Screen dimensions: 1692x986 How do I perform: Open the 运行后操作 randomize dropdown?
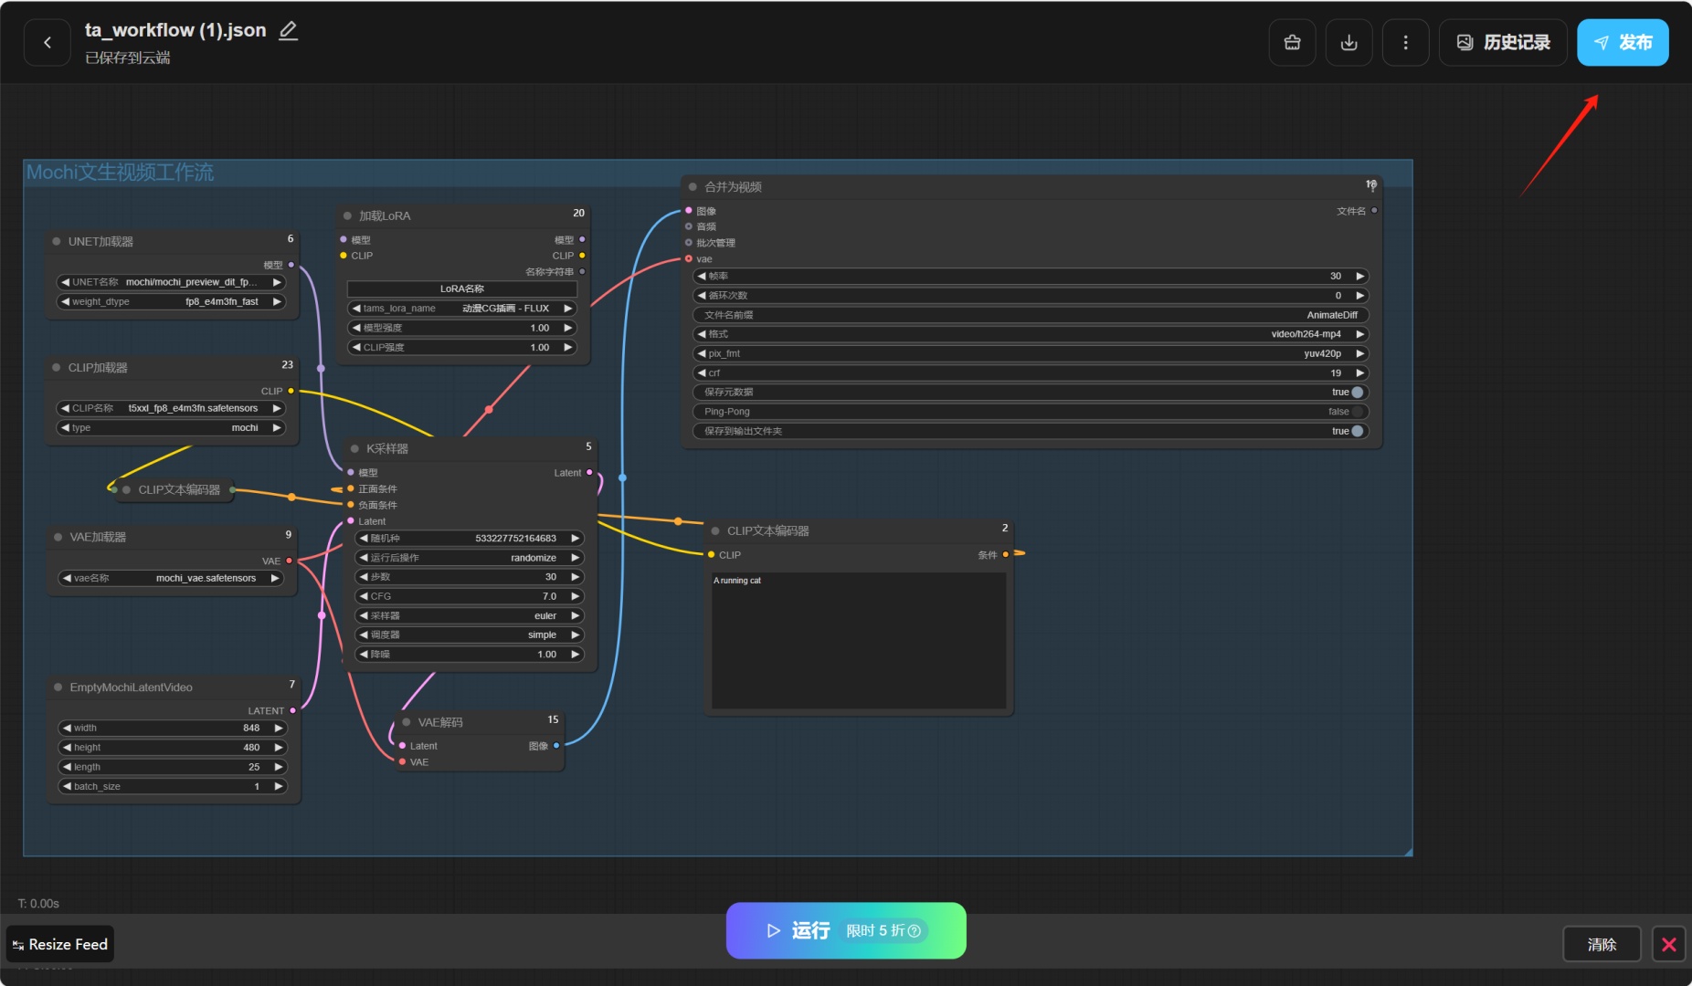click(469, 558)
